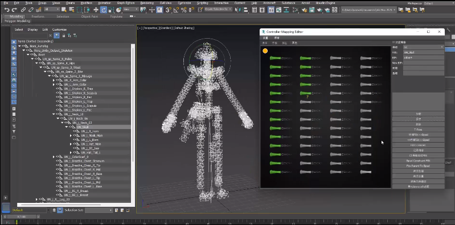
Task: Activate the Select and Scale tool
Action: point(111,10)
